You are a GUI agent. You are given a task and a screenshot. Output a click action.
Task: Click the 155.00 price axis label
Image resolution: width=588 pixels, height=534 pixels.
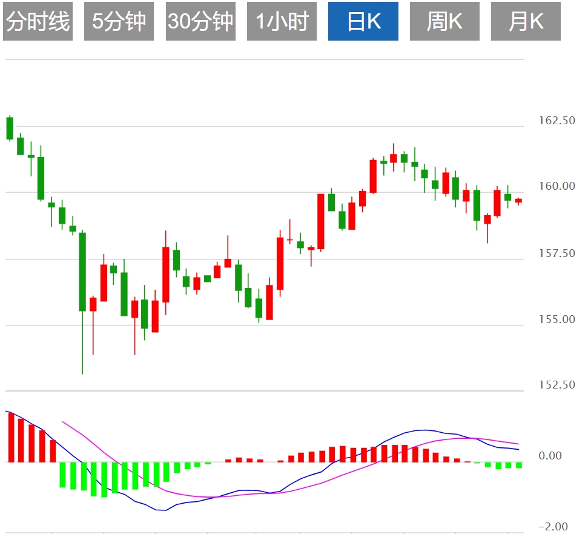557,319
